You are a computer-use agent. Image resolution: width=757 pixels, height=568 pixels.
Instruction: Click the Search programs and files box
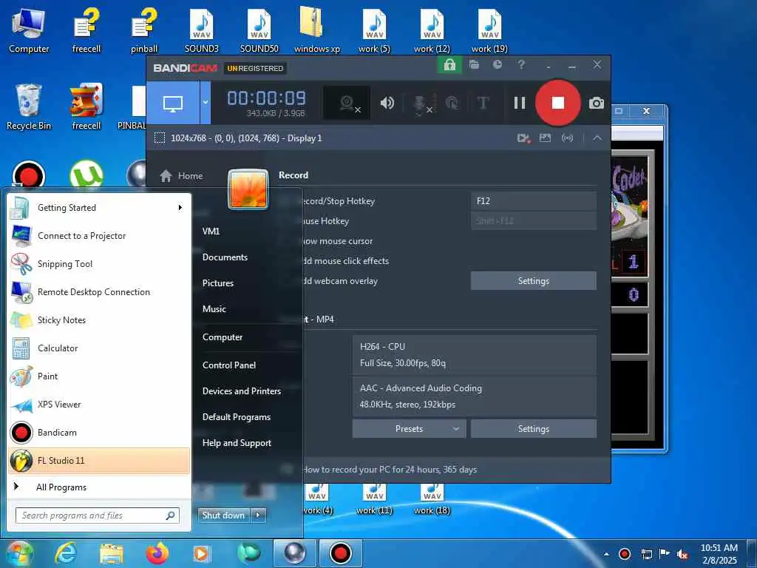coord(98,515)
